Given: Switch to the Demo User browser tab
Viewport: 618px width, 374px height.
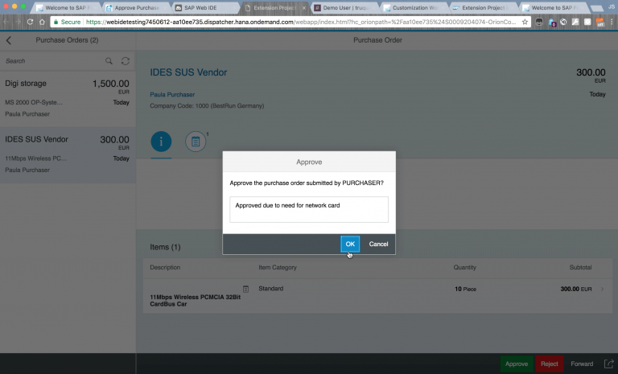Looking at the screenshot, I should (344, 8).
